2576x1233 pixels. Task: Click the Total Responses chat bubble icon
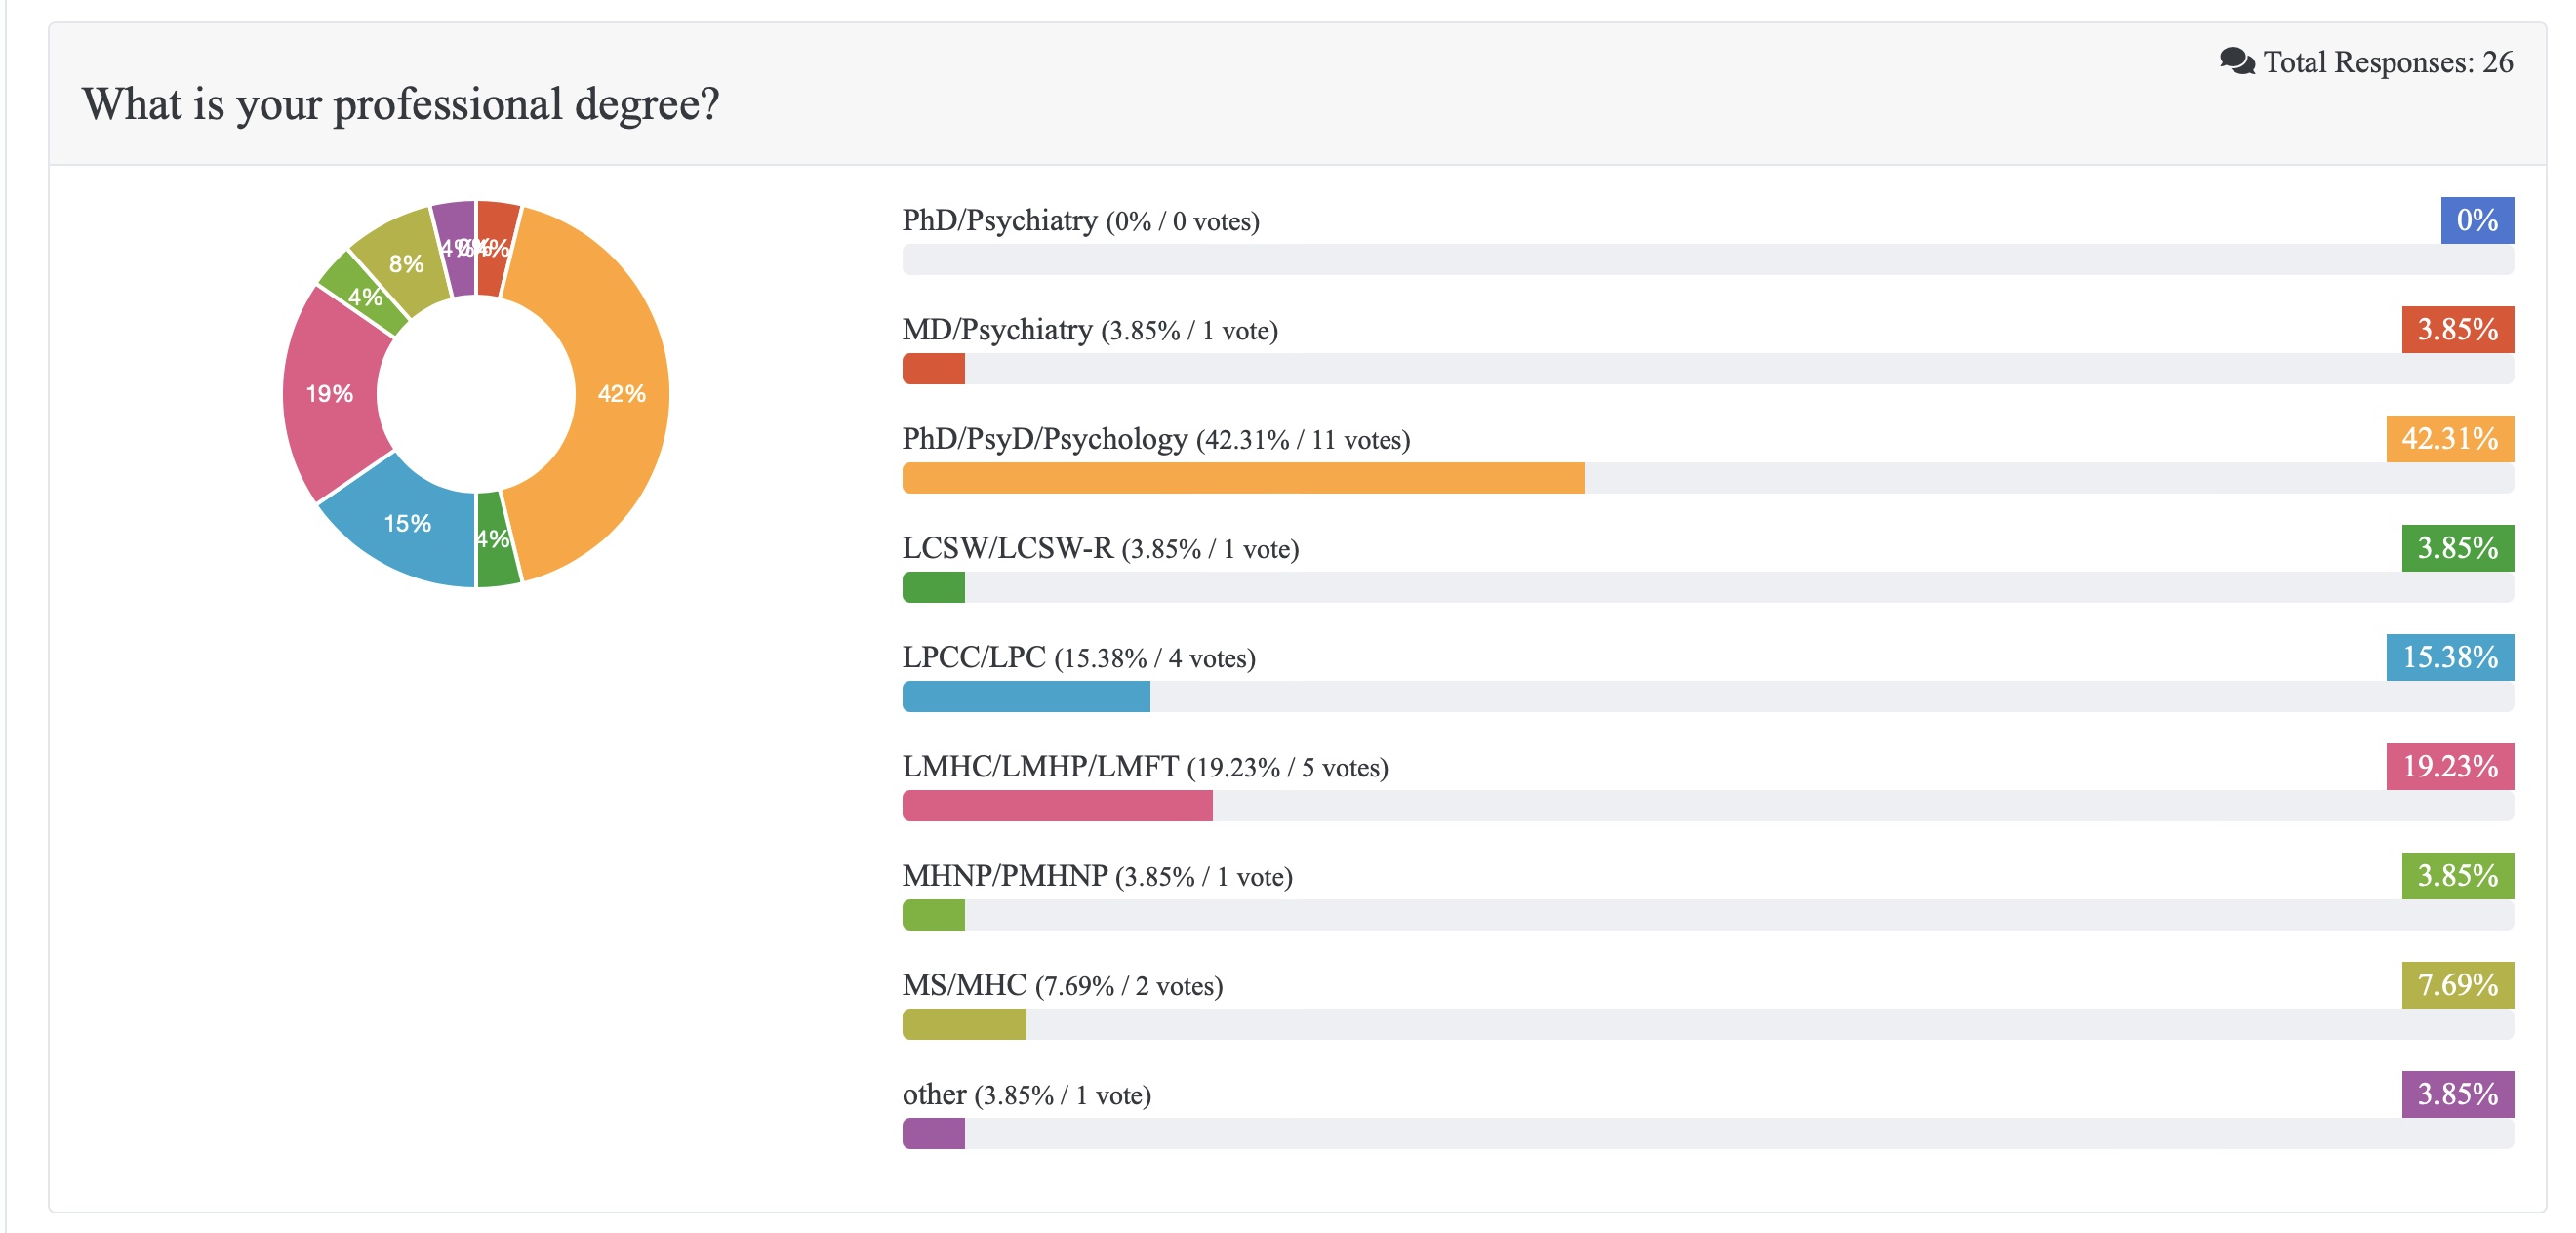[x=2236, y=61]
